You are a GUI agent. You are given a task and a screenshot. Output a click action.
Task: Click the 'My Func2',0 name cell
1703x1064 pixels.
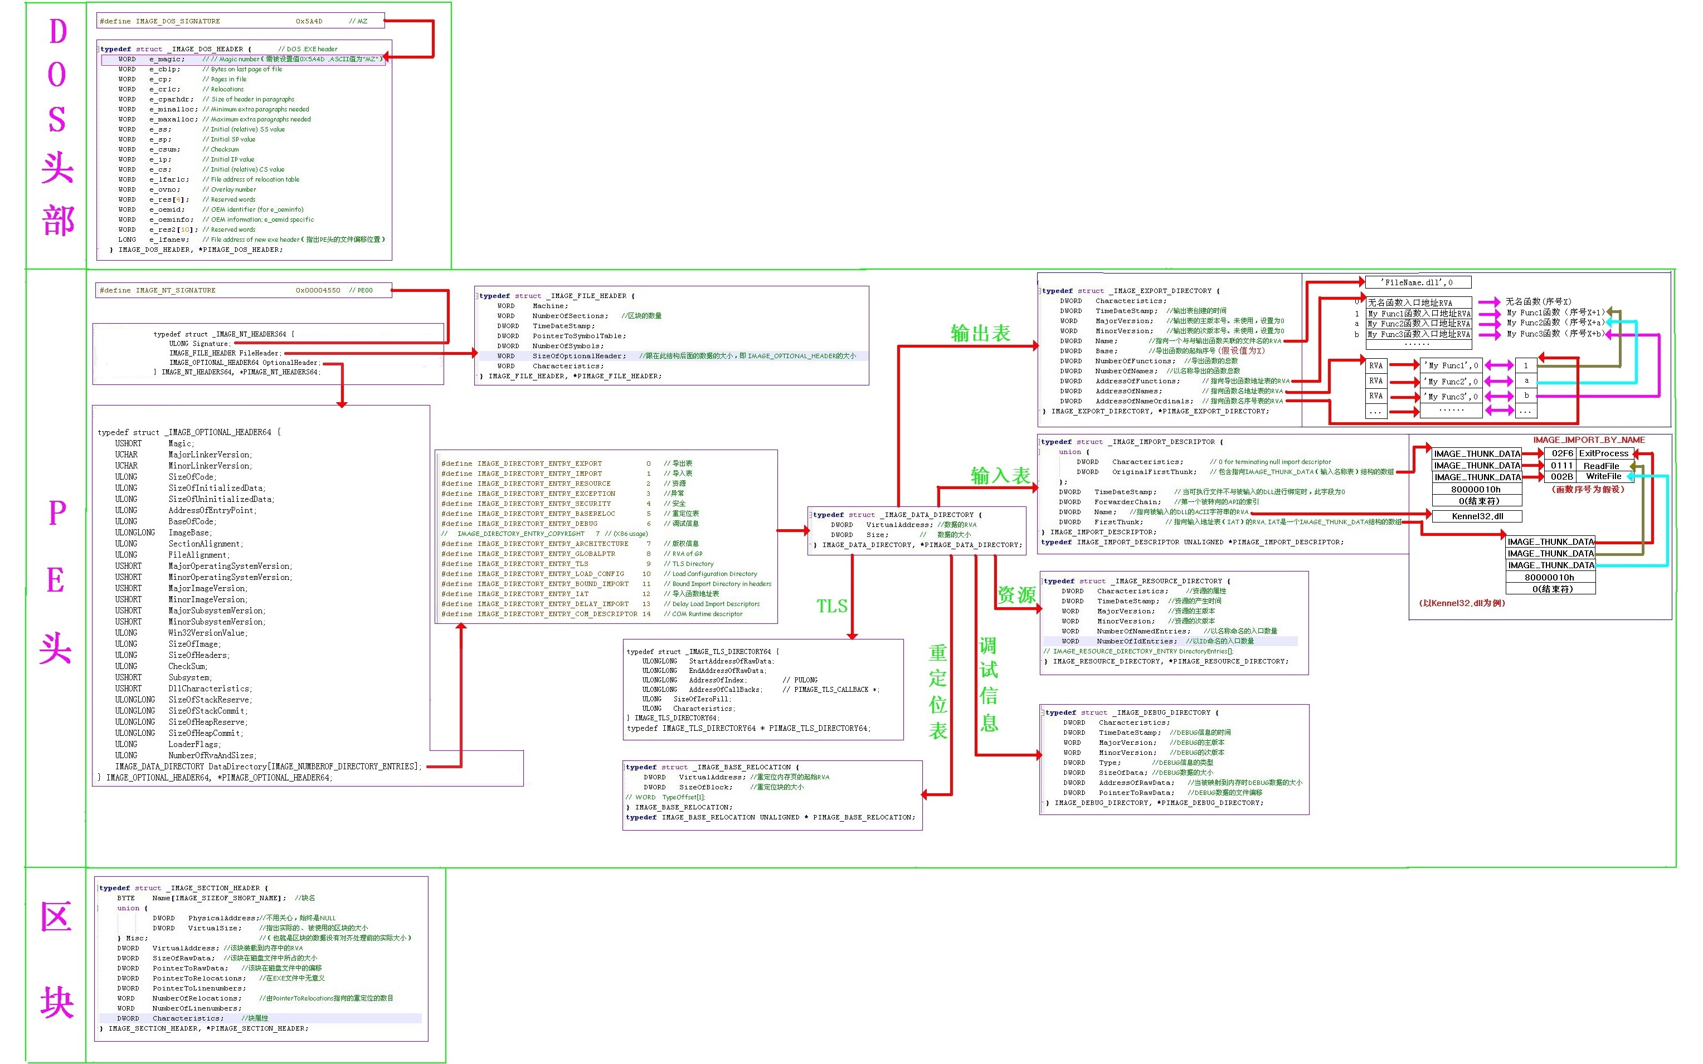tap(1451, 382)
